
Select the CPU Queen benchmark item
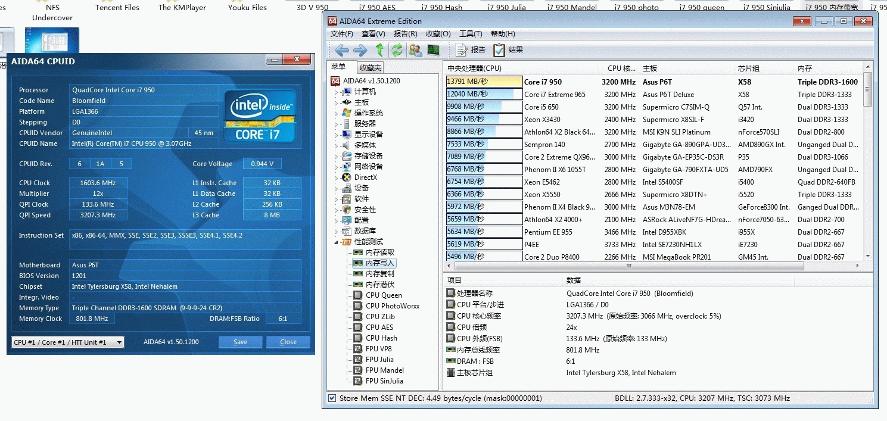[x=384, y=295]
